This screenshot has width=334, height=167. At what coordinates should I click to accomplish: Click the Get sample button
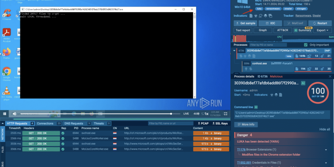(x=245, y=23)
